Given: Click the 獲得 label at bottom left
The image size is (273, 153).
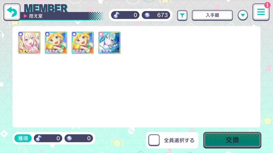Looking at the screenshot, I should pos(23,138).
